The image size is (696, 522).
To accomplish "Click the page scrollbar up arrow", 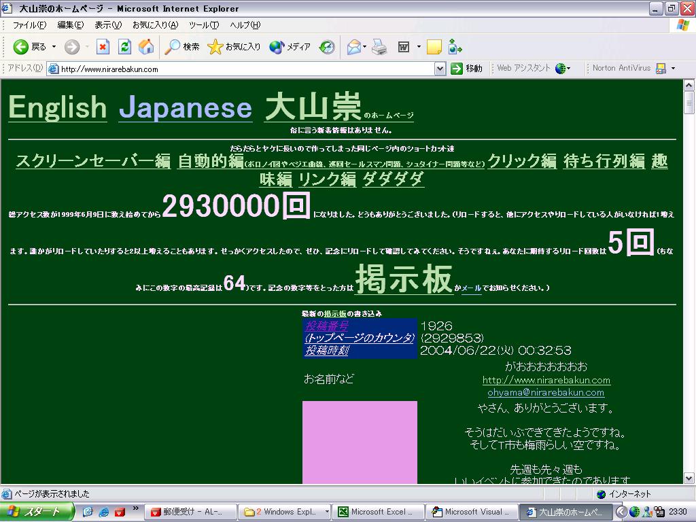I will tap(689, 85).
